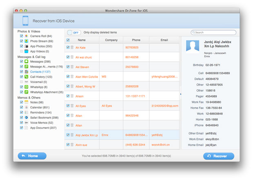Sort by the Company column header

point(111,40)
